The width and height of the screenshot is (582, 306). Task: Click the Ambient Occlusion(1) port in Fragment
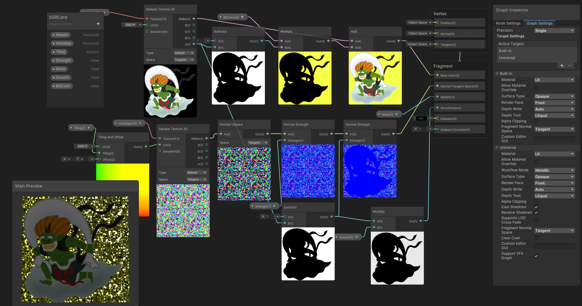point(437,129)
